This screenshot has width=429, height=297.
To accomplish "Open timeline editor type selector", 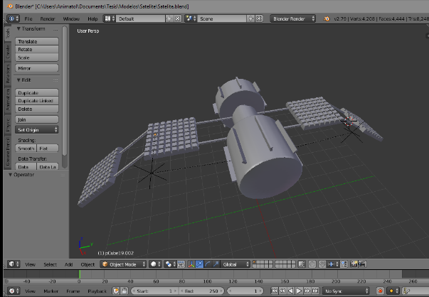I will tap(14, 291).
